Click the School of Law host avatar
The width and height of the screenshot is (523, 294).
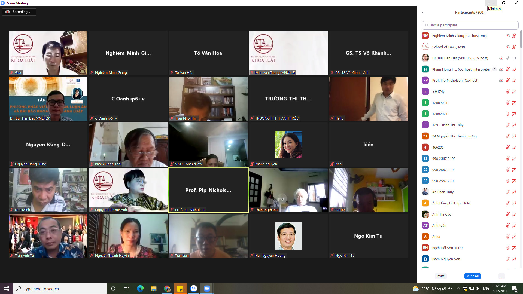425,47
